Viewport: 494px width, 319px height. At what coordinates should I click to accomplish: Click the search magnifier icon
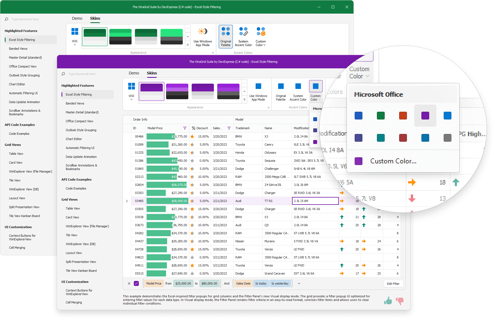pos(63,74)
